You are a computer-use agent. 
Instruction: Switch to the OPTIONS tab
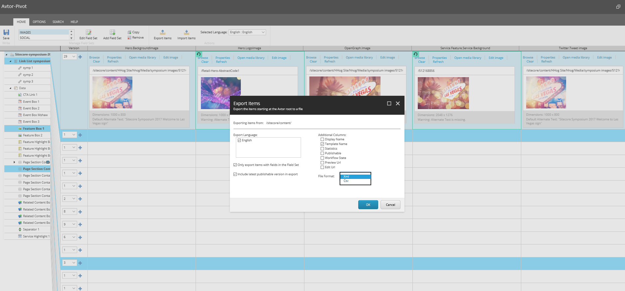(39, 22)
